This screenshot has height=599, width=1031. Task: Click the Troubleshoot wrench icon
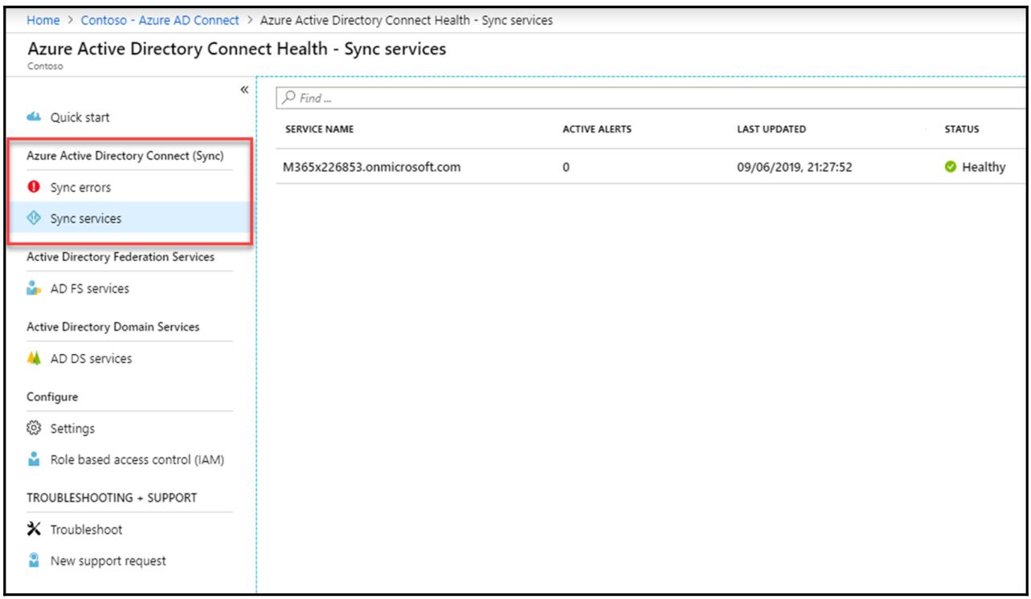point(34,530)
